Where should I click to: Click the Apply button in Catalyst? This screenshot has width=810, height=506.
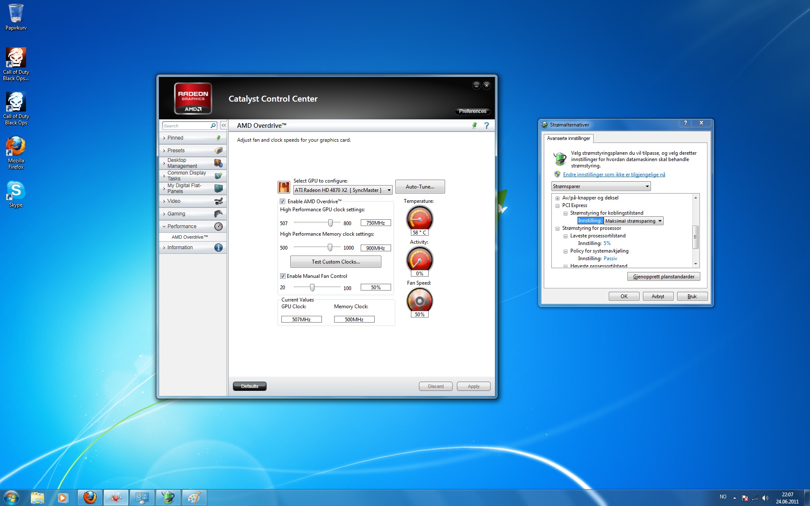click(473, 386)
